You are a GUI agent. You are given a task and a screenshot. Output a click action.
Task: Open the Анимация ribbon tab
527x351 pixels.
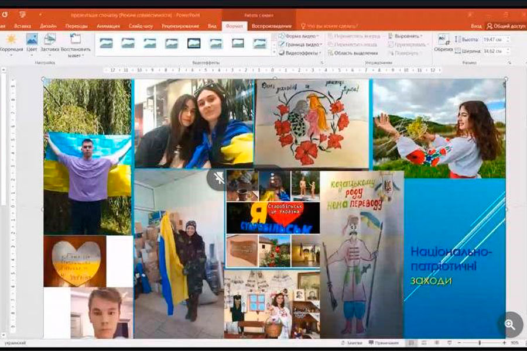(108, 26)
